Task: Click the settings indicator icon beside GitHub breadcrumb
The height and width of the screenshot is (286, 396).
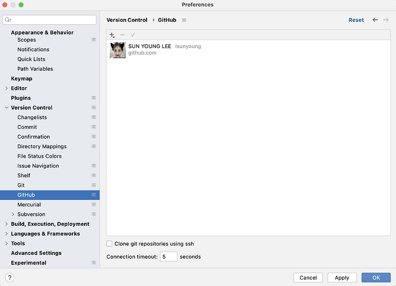Action: tap(183, 20)
